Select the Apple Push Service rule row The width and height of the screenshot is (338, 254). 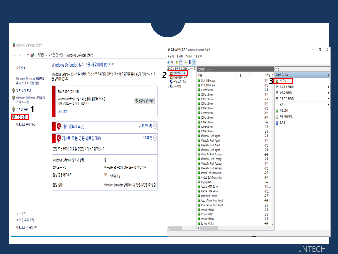tap(234, 196)
